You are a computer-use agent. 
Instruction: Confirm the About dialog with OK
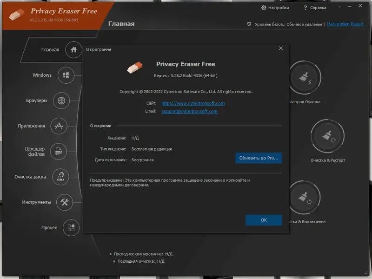coord(264,220)
